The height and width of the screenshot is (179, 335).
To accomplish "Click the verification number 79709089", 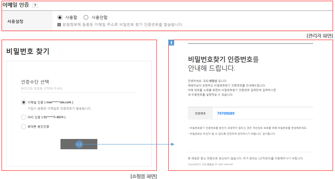I will 226,113.
